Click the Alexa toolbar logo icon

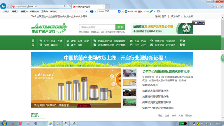(x=92, y=12)
